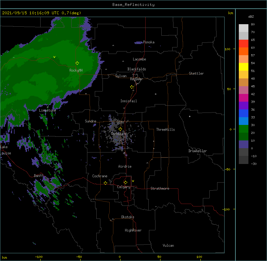
Task: Pick the dark green 10-20 dBZ legend swatch
Action: [243, 136]
